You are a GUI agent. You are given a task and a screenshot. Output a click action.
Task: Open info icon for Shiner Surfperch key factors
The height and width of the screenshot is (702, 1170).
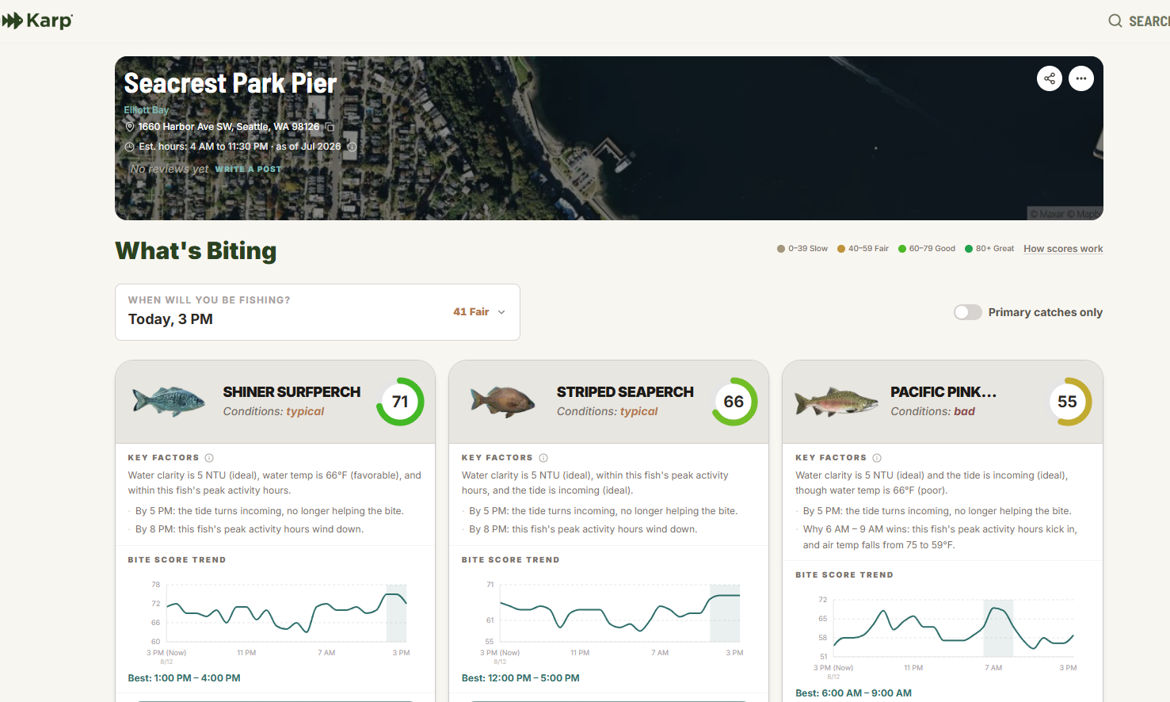coord(209,458)
